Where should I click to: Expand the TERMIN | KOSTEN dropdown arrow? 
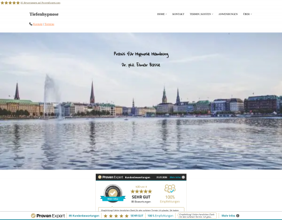(x=213, y=14)
